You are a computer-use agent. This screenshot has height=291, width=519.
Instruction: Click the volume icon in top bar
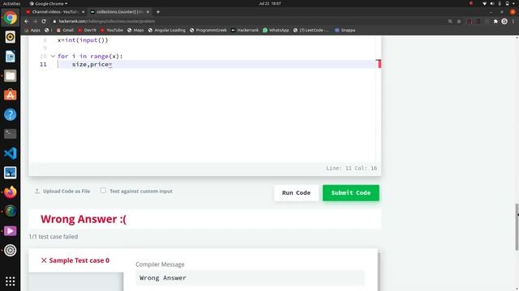click(x=492, y=3)
